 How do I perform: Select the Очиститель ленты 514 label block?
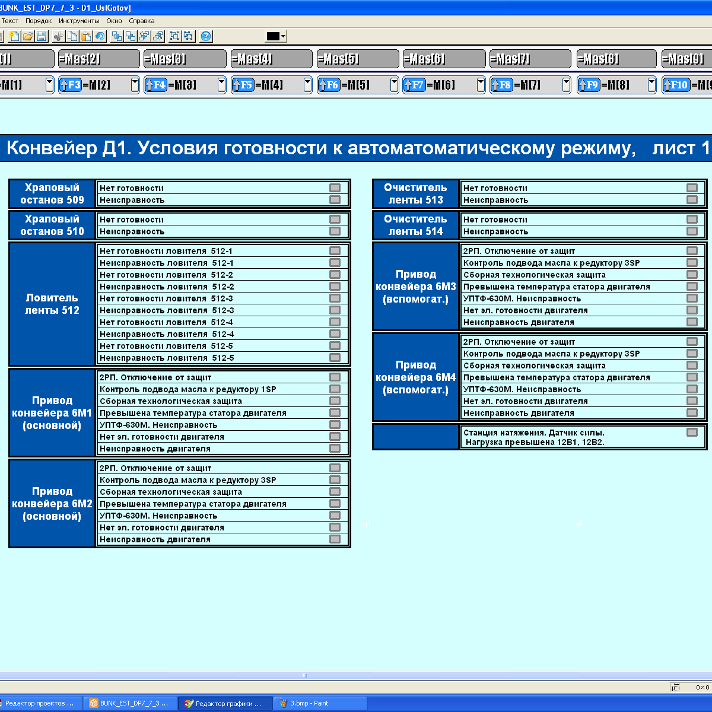click(x=416, y=225)
